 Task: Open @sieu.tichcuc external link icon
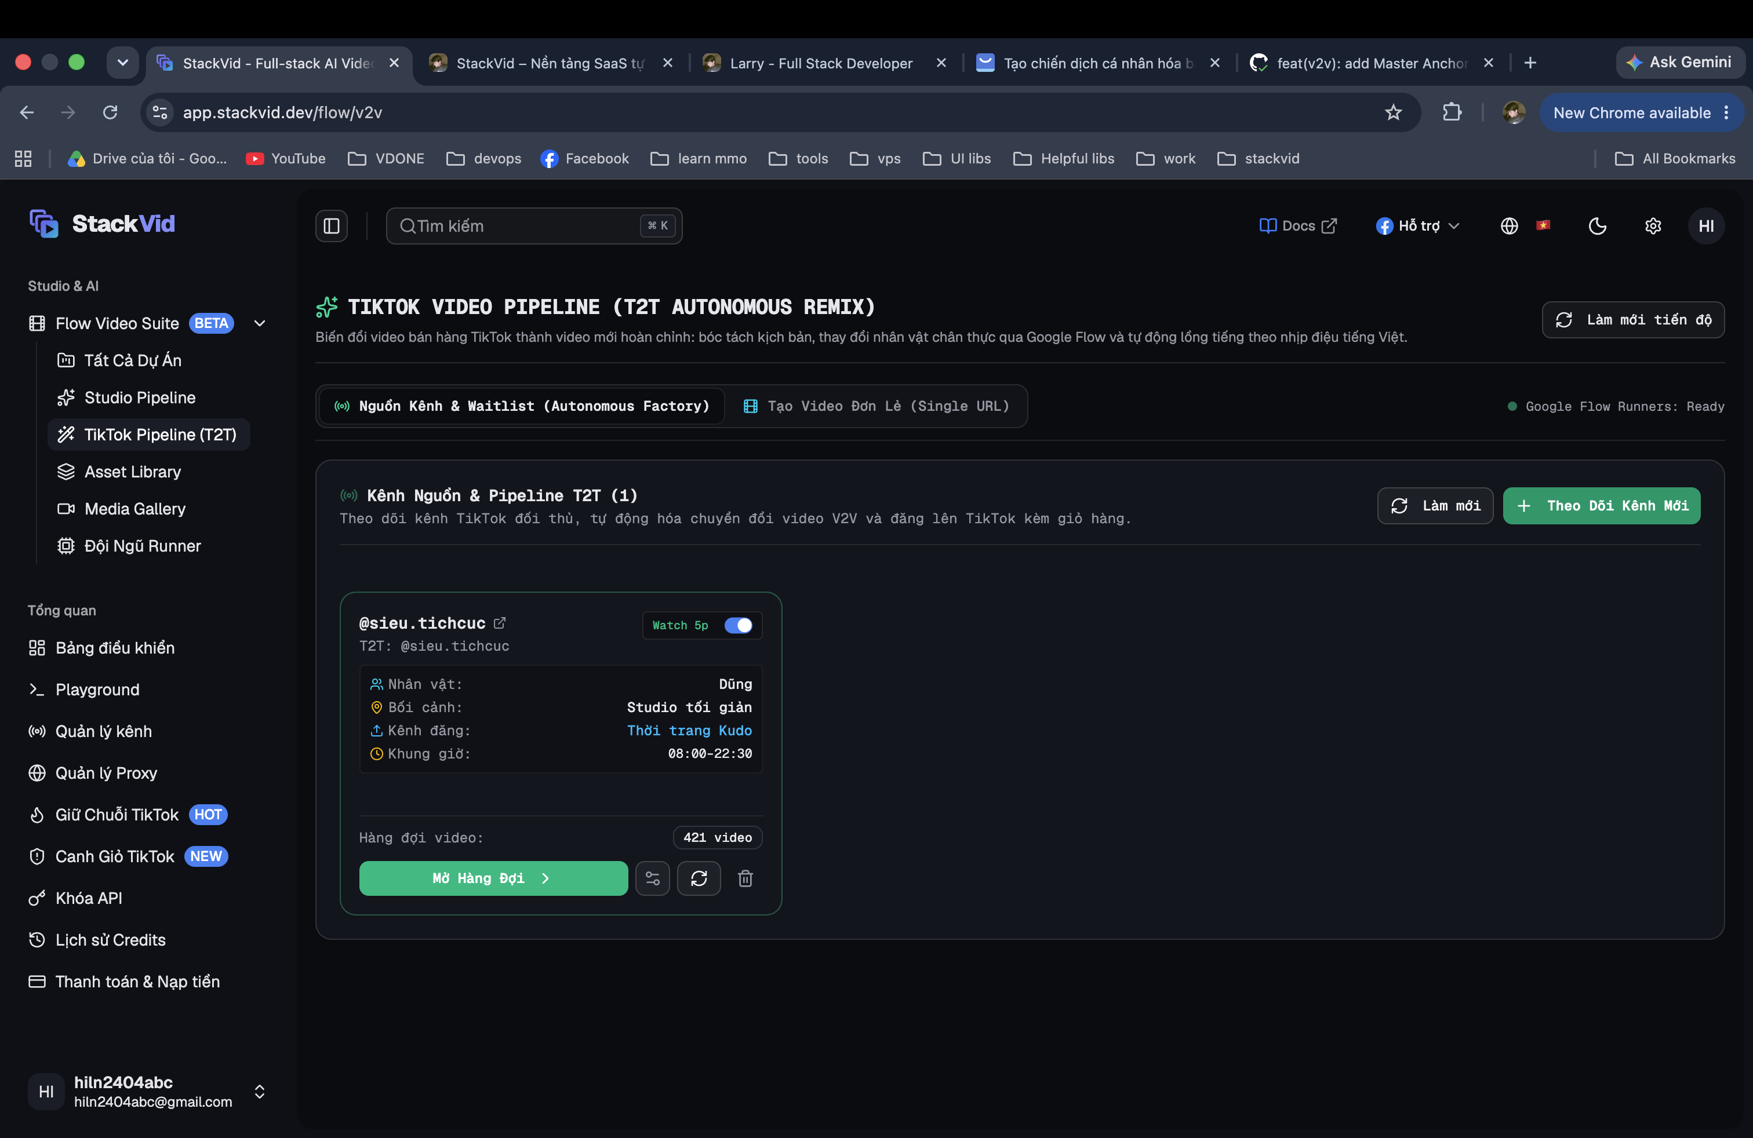[499, 623]
